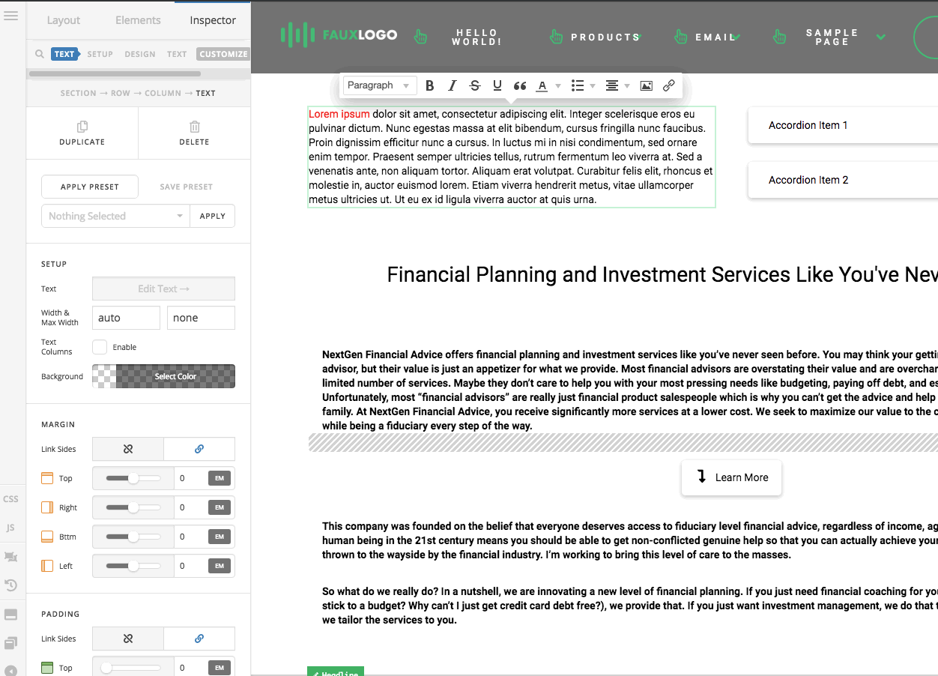This screenshot has width=938, height=676.
Task: Toggle bold formatting in text toolbar
Action: [430, 85]
